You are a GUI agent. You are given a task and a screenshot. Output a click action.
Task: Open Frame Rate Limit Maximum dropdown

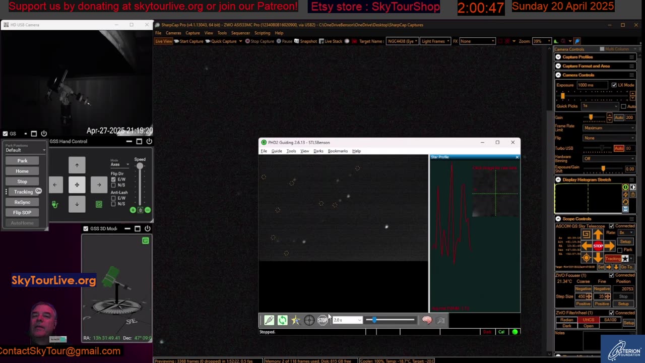click(609, 128)
